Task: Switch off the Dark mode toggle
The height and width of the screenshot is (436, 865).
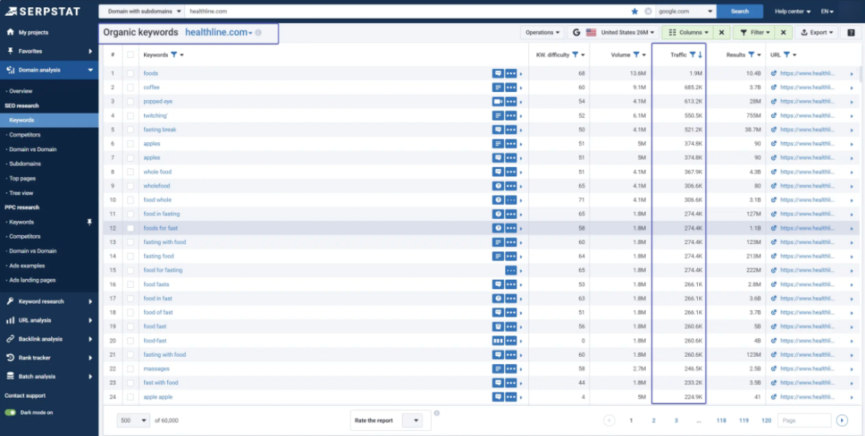Action: point(10,412)
